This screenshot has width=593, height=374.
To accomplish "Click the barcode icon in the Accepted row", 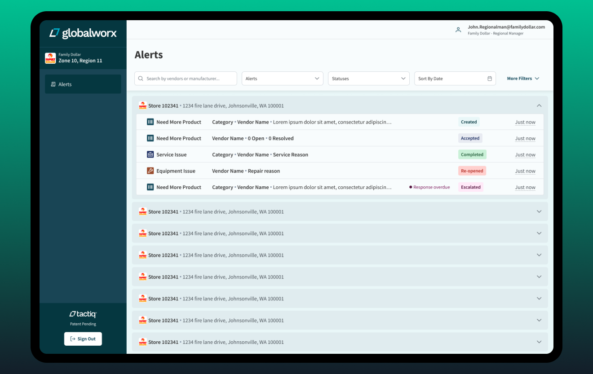I will pos(150,138).
